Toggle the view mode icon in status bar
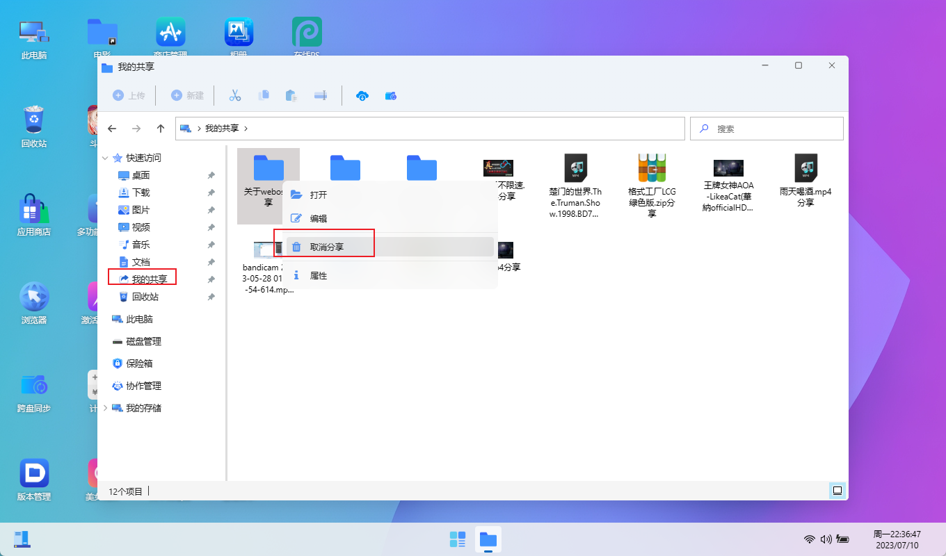The height and width of the screenshot is (556, 946). (837, 491)
